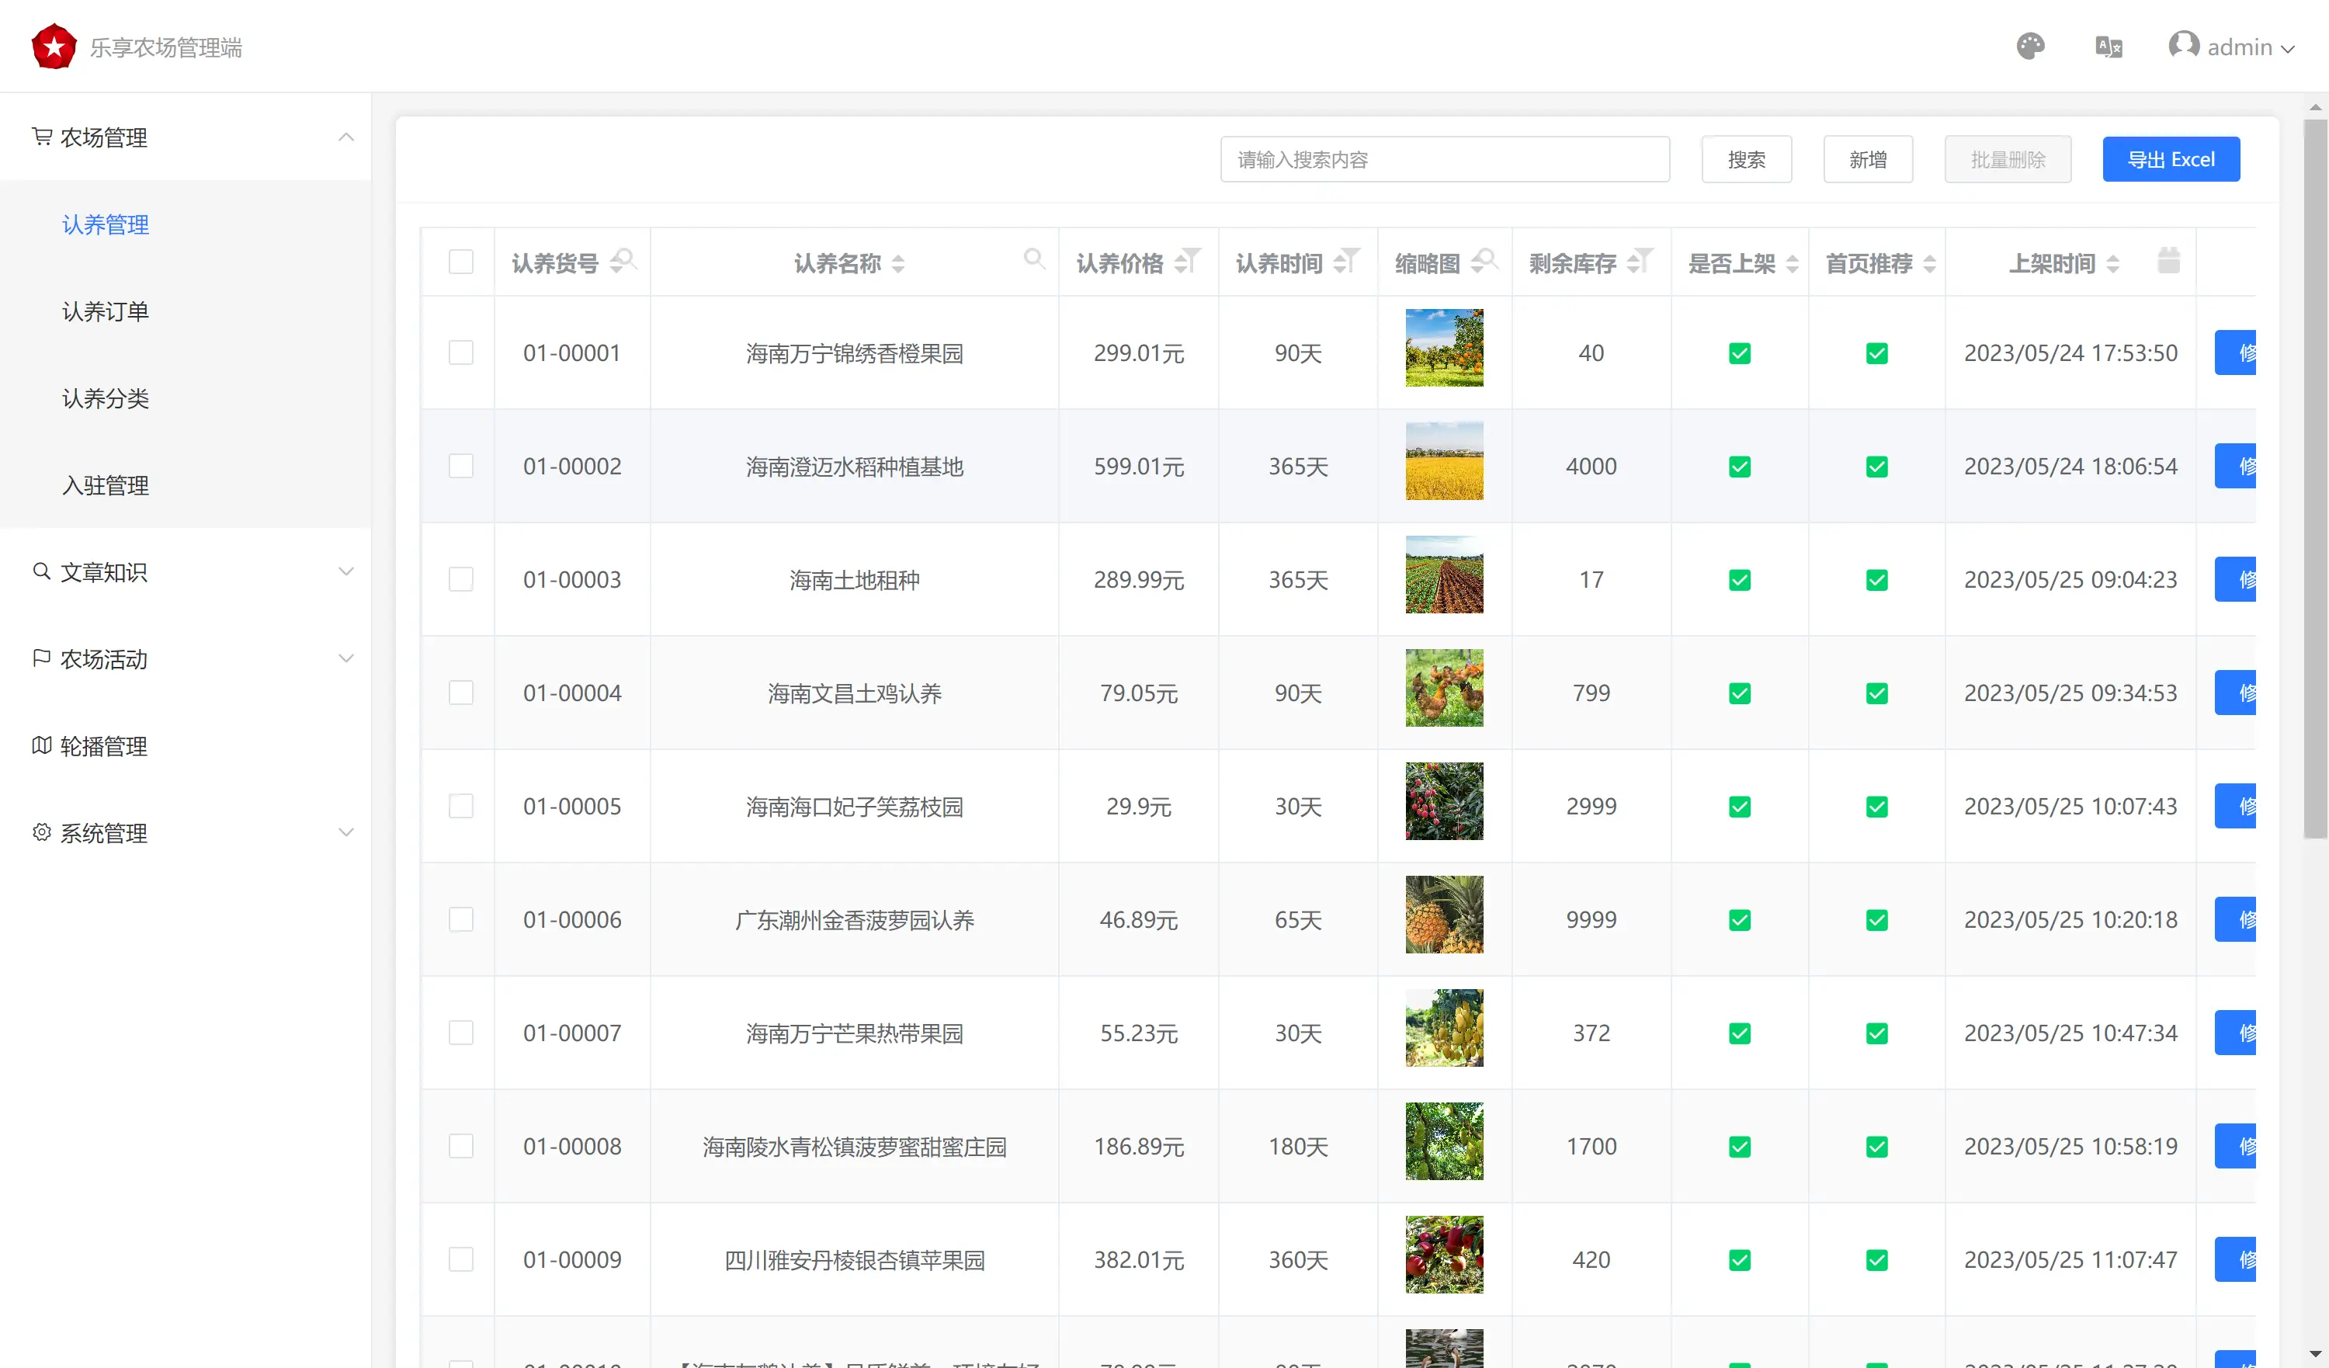
Task: Click the flag icon beside 农场活动
Action: tap(42, 657)
